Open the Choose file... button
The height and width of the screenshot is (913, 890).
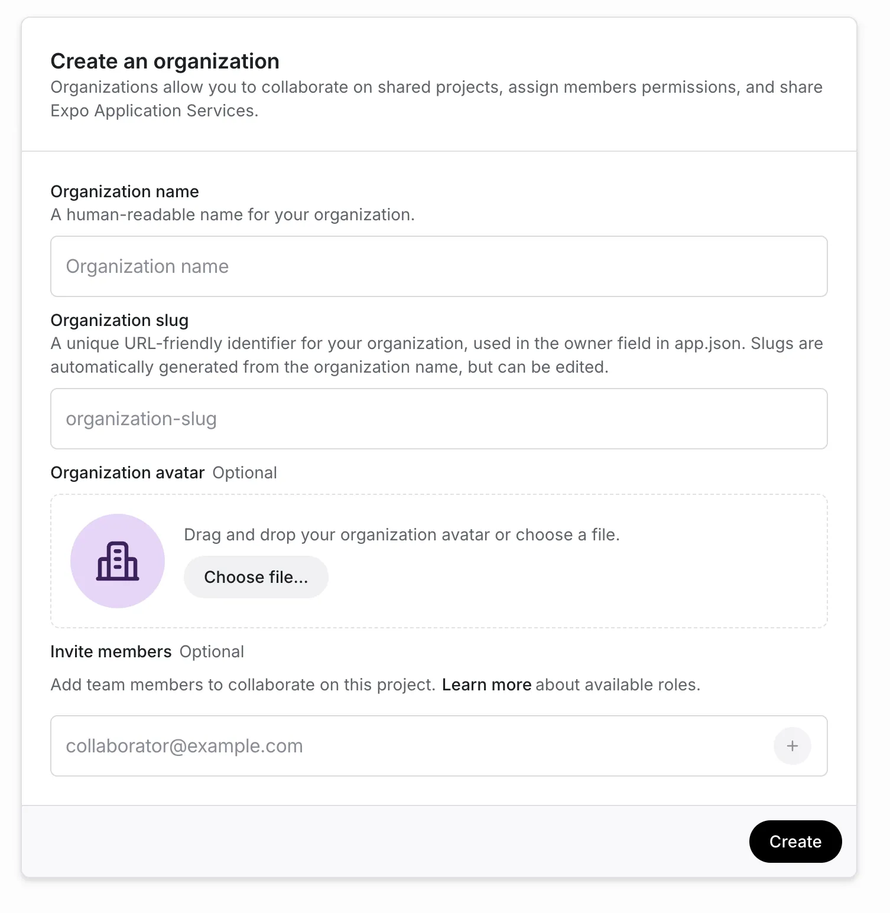click(x=256, y=577)
